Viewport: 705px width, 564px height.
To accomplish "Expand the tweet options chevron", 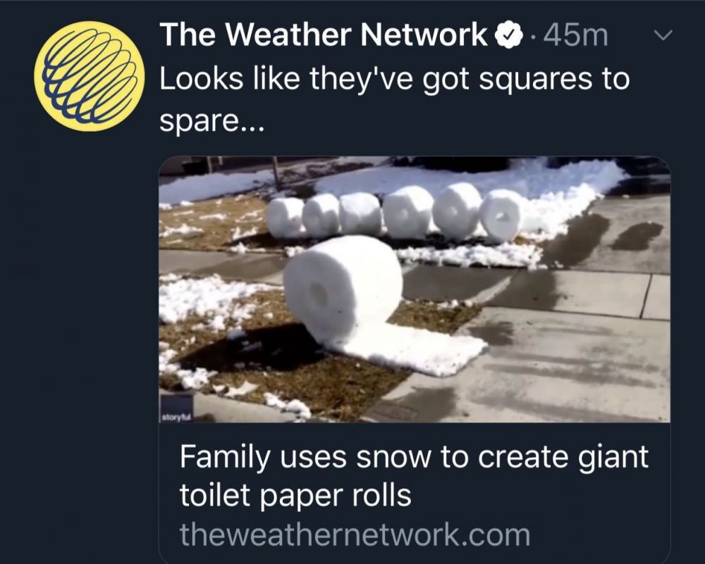I will pyautogui.click(x=665, y=34).
